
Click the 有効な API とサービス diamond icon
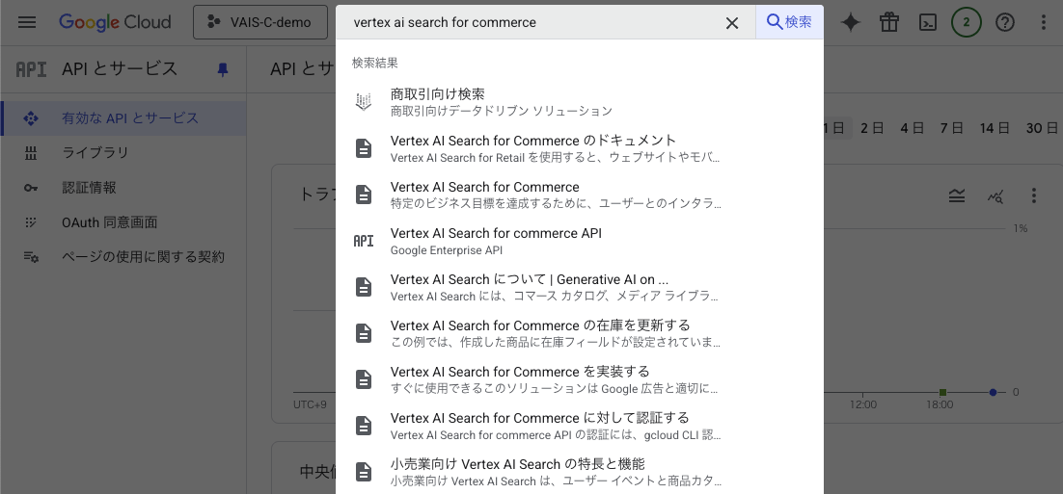pyautogui.click(x=31, y=118)
